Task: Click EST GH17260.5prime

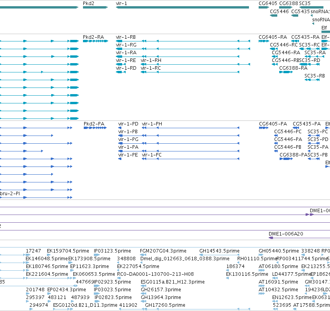Action: (x=165, y=305)
